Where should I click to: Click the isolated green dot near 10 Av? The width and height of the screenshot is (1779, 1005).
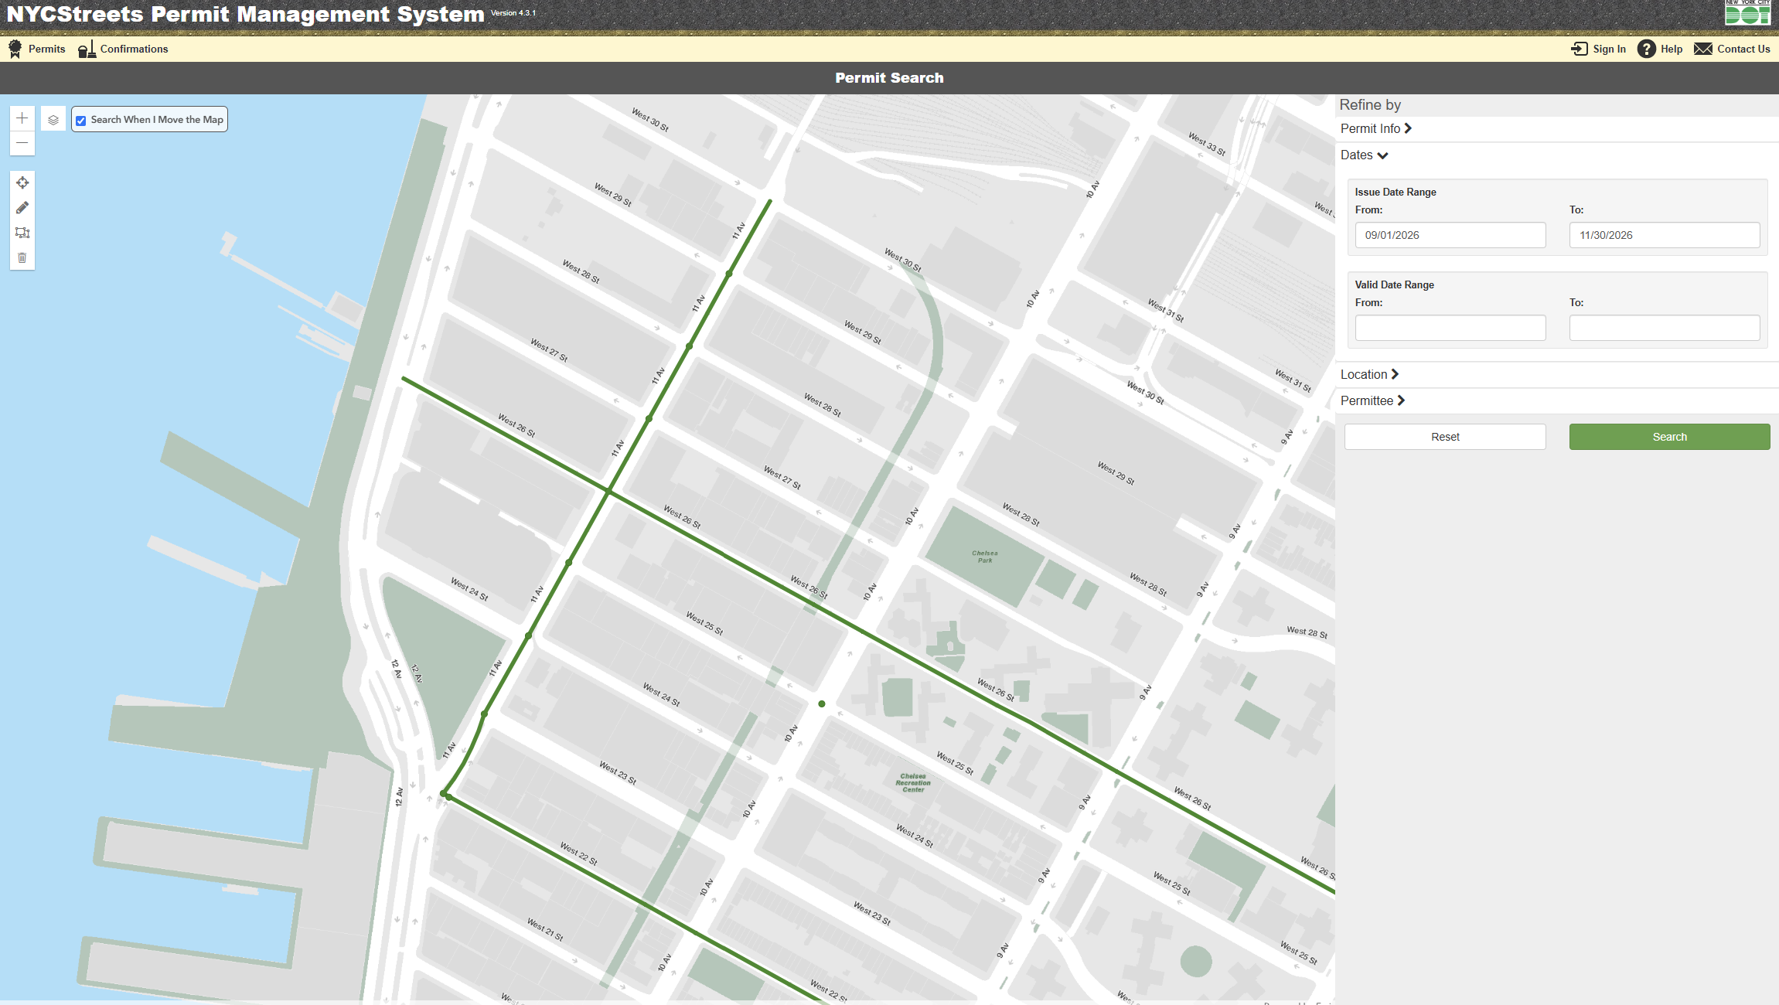[822, 703]
